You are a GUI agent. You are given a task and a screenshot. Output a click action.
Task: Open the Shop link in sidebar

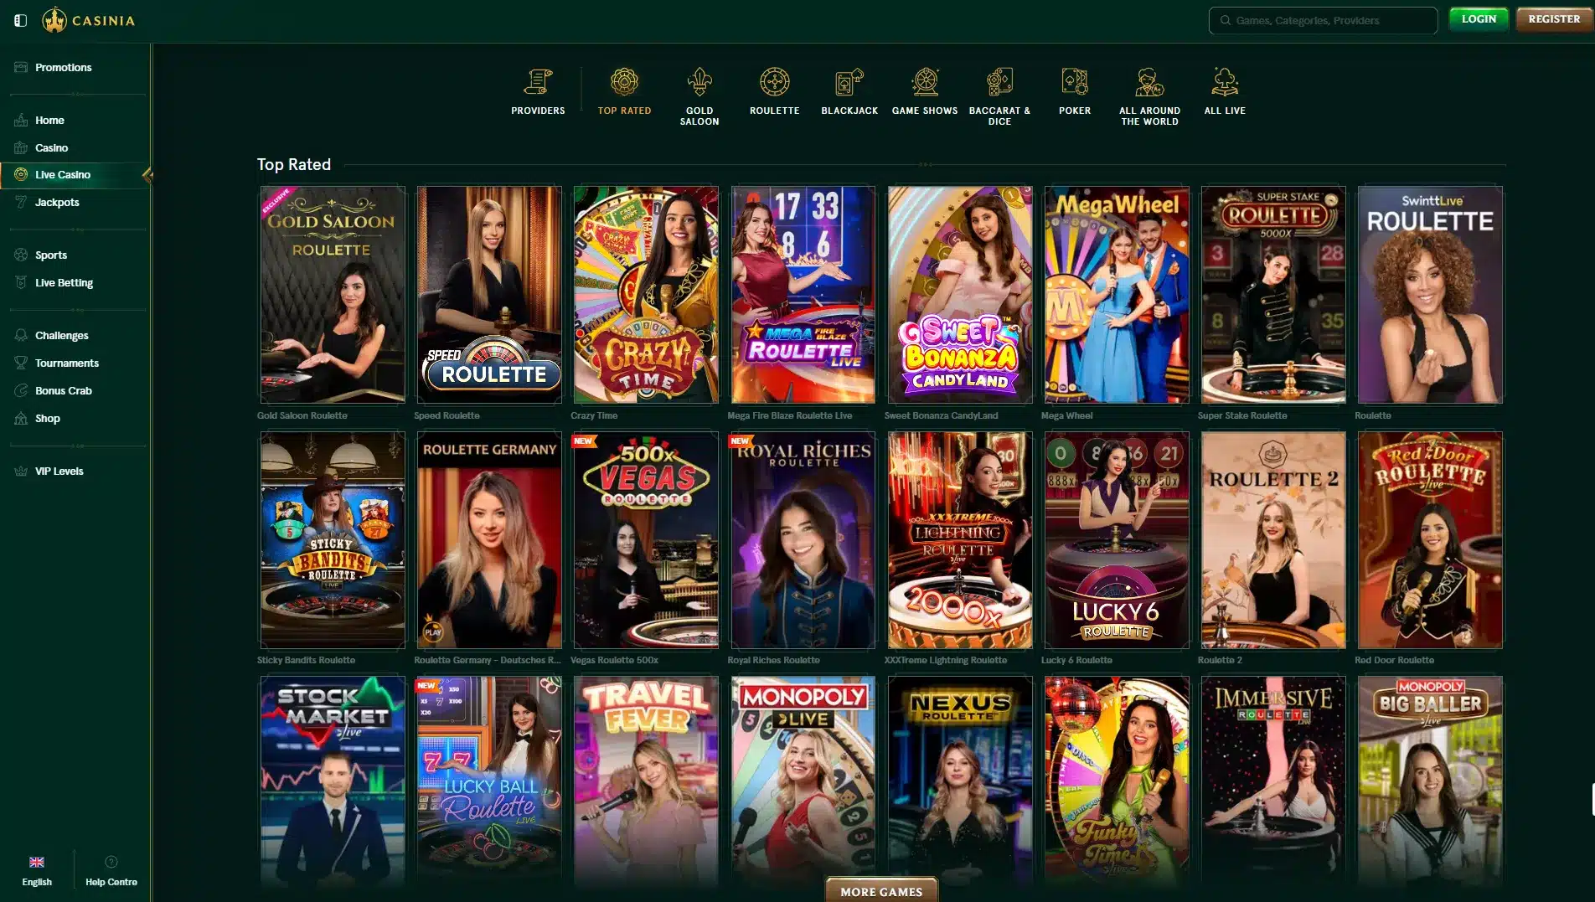pos(48,418)
